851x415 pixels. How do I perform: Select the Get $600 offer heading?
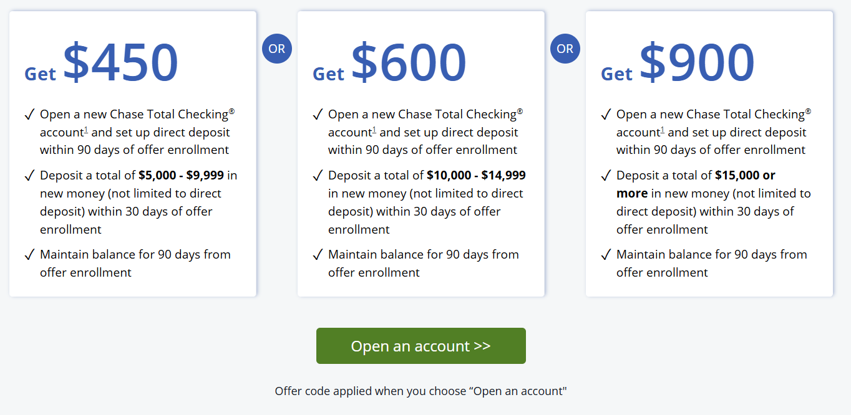click(390, 64)
